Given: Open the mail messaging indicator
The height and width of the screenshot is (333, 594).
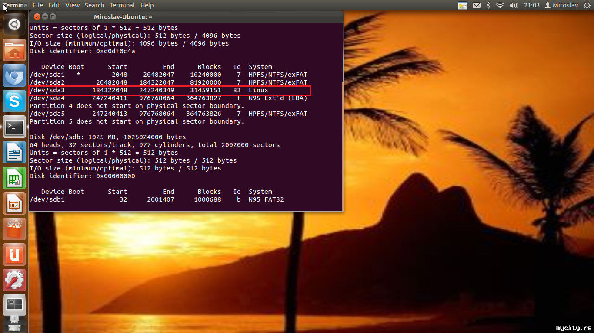Looking at the screenshot, I should coord(477,5).
